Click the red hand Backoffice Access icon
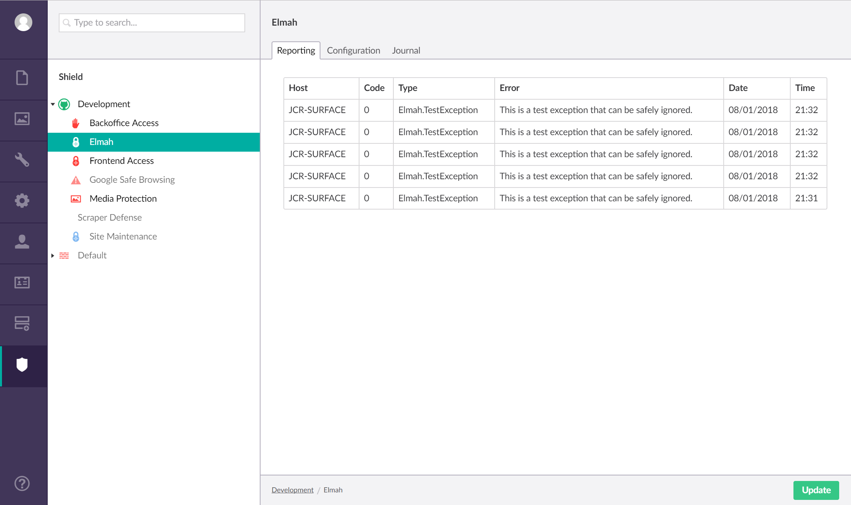Screen dimensions: 851x505 [x=76, y=123]
